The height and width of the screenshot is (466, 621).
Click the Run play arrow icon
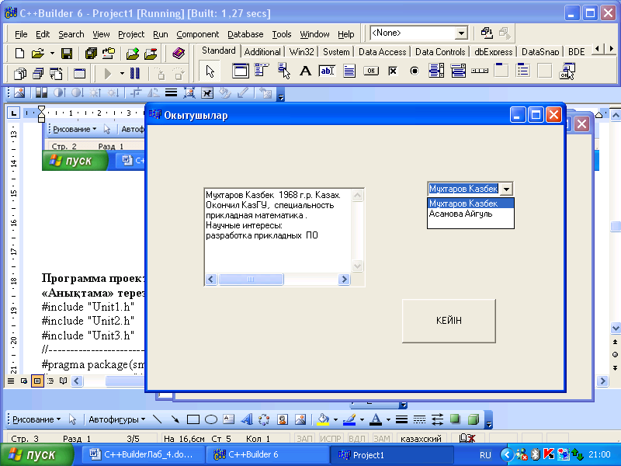(107, 74)
